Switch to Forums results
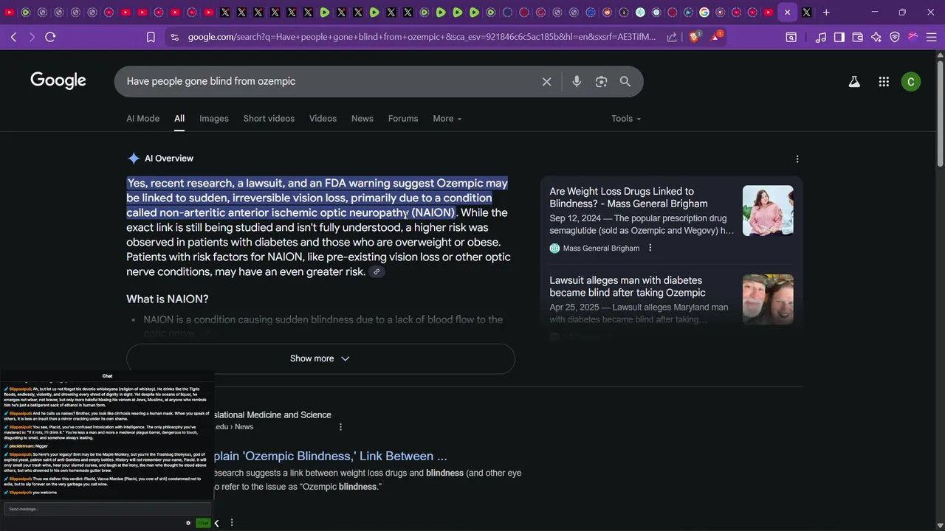Screen dimensions: 945x531 pyautogui.click(x=403, y=118)
